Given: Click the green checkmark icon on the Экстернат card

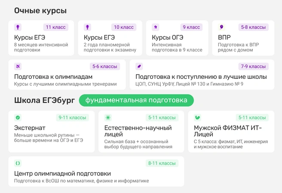Looking at the screenshot, I should (18, 118).
